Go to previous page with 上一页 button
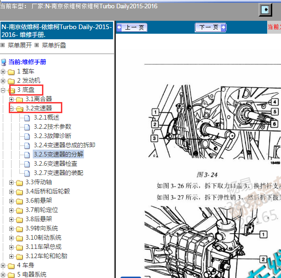This screenshot has width=281, height=278. click(132, 27)
